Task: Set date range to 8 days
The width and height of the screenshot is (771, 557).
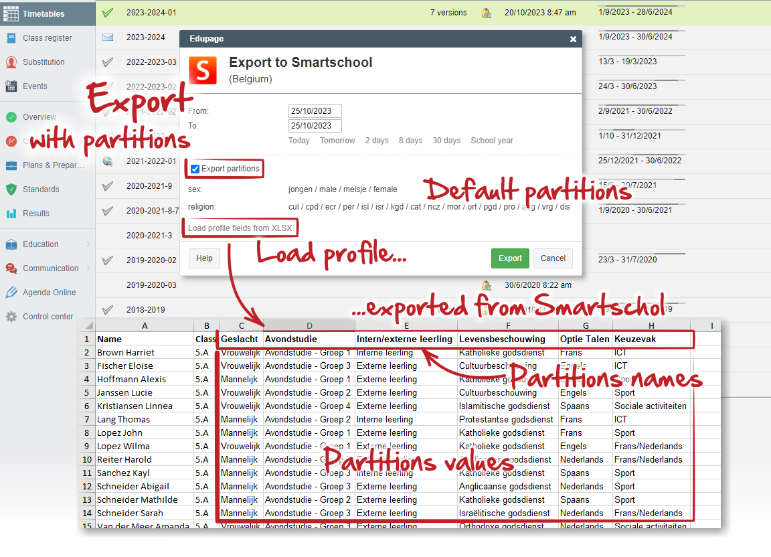Action: tap(410, 141)
